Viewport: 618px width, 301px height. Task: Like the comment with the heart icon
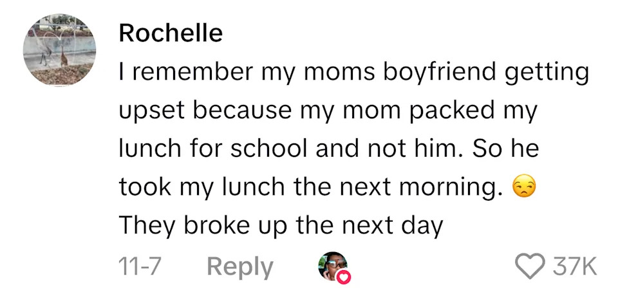[x=531, y=266]
